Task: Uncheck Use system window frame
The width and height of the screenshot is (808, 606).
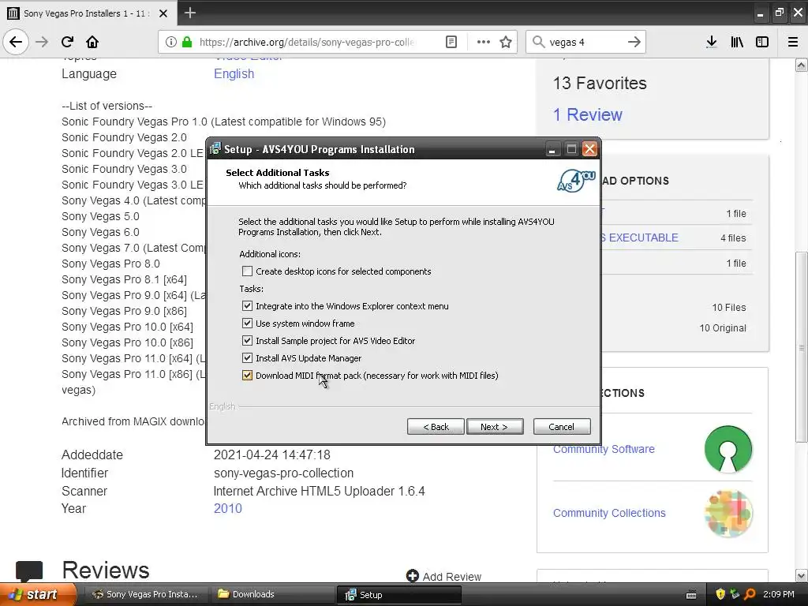Action: [x=247, y=324]
